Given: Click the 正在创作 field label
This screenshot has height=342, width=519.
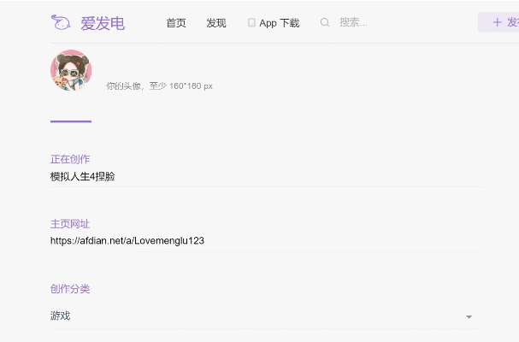Looking at the screenshot, I should point(70,159).
